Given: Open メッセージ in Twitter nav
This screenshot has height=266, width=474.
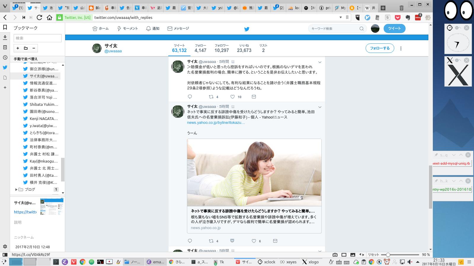Looking at the screenshot, I should [178, 28].
